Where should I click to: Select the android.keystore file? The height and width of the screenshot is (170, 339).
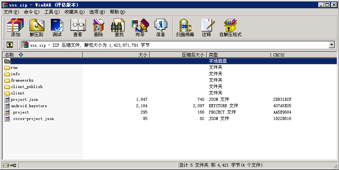pos(29,106)
